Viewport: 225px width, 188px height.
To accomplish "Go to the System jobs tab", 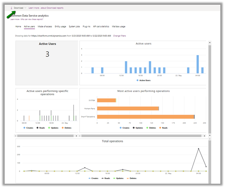I will [75, 27].
